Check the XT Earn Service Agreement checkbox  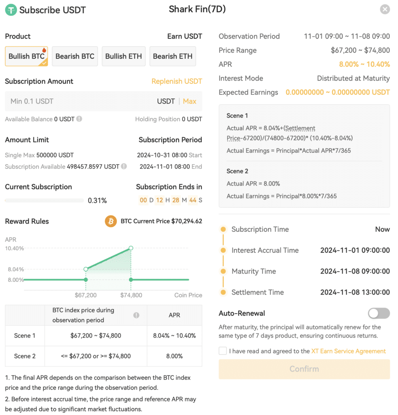pyautogui.click(x=222, y=351)
